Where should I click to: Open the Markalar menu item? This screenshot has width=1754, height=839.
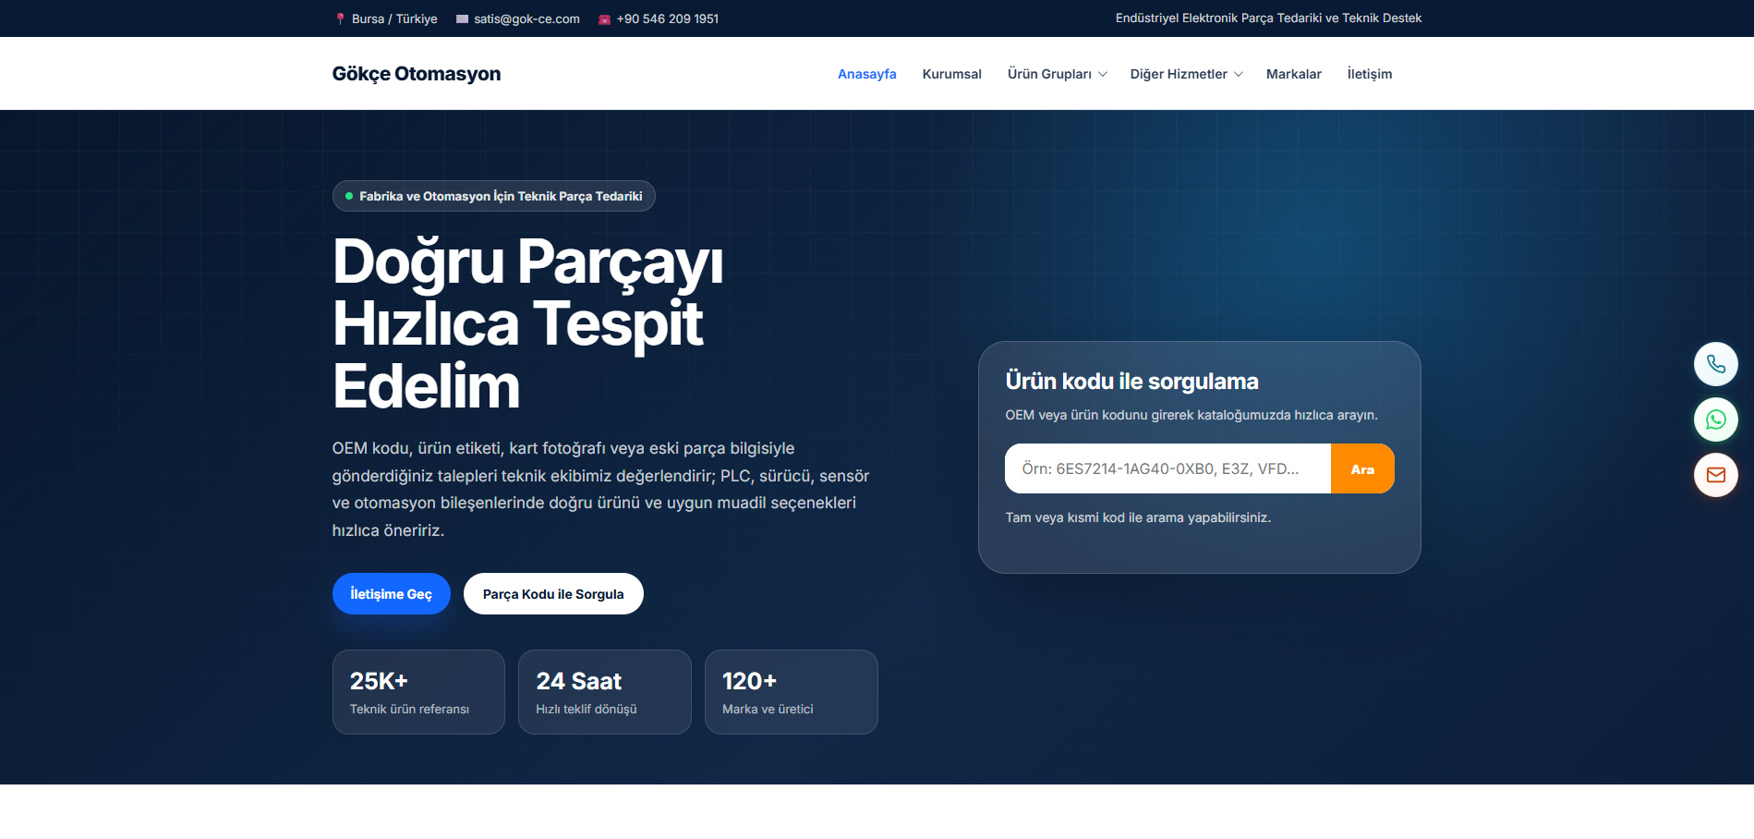(1293, 74)
